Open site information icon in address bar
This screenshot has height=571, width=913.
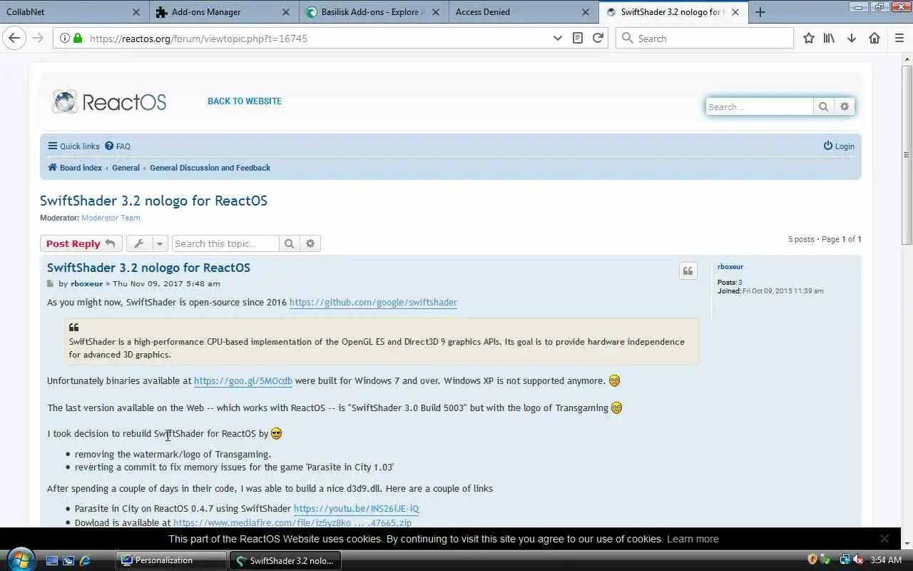click(64, 39)
